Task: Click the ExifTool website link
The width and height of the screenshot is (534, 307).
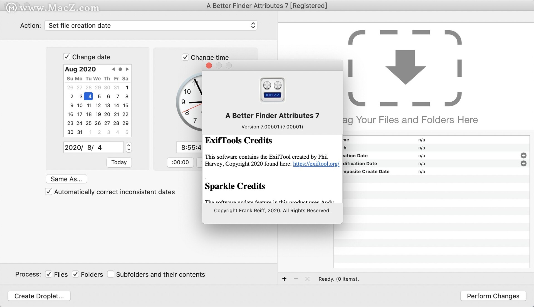Action: point(316,164)
